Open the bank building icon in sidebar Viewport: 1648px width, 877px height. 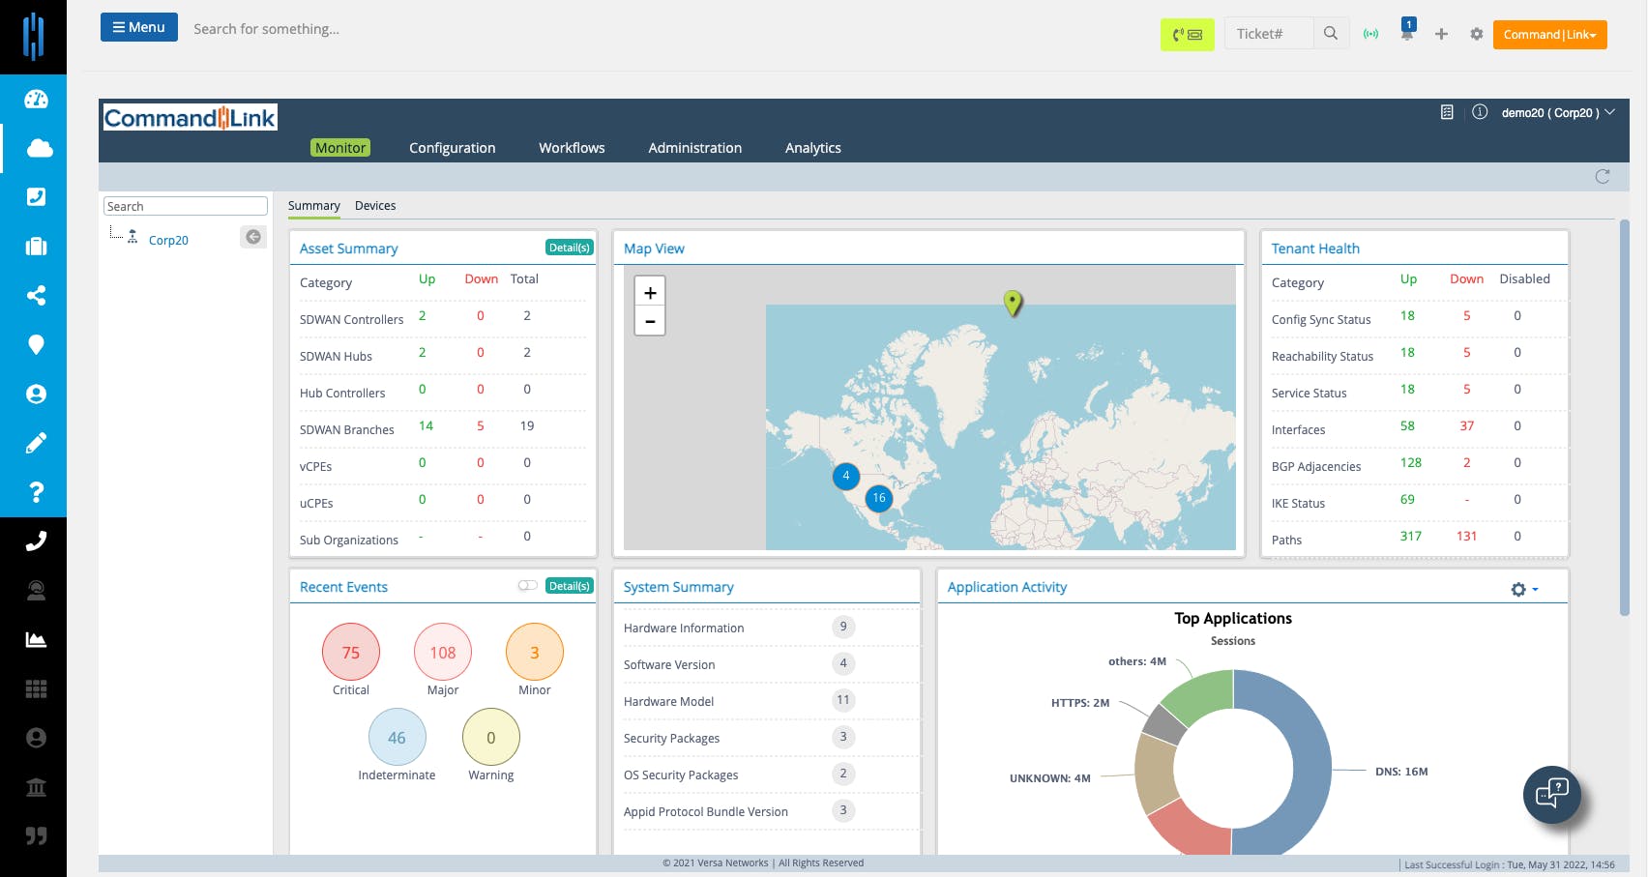pyautogui.click(x=36, y=787)
